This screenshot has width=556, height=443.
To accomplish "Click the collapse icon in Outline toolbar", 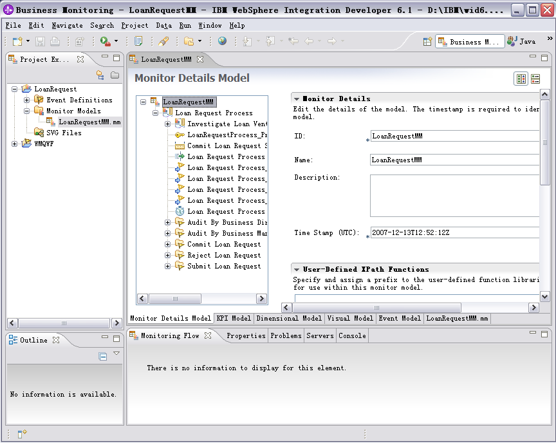I will tap(102, 356).
